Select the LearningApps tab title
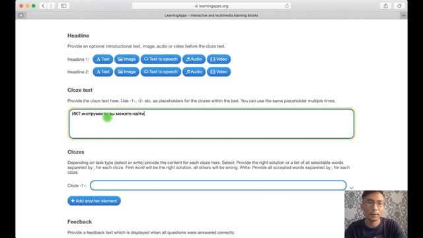 pos(211,15)
